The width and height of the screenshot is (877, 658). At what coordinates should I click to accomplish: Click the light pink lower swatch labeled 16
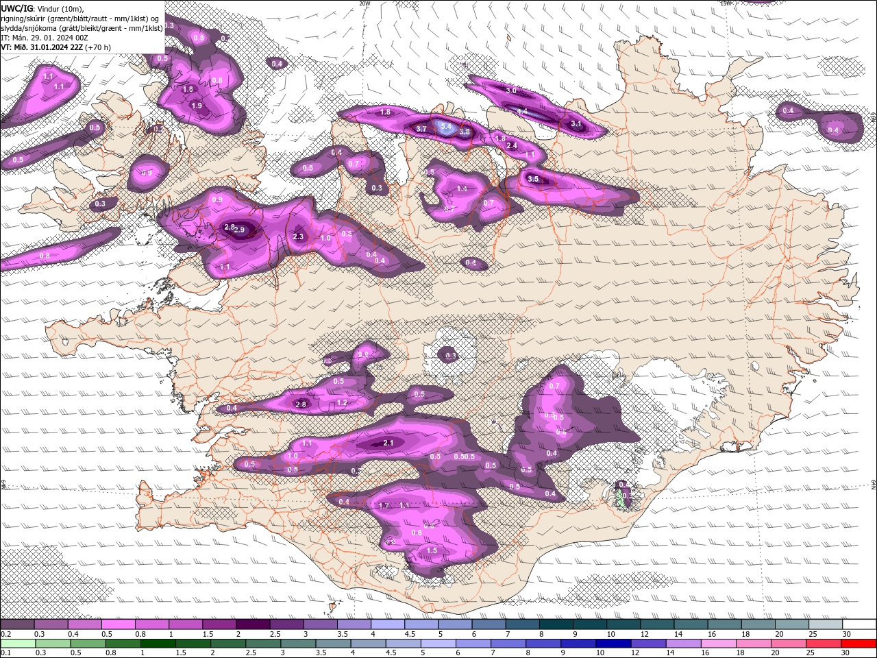point(719,644)
